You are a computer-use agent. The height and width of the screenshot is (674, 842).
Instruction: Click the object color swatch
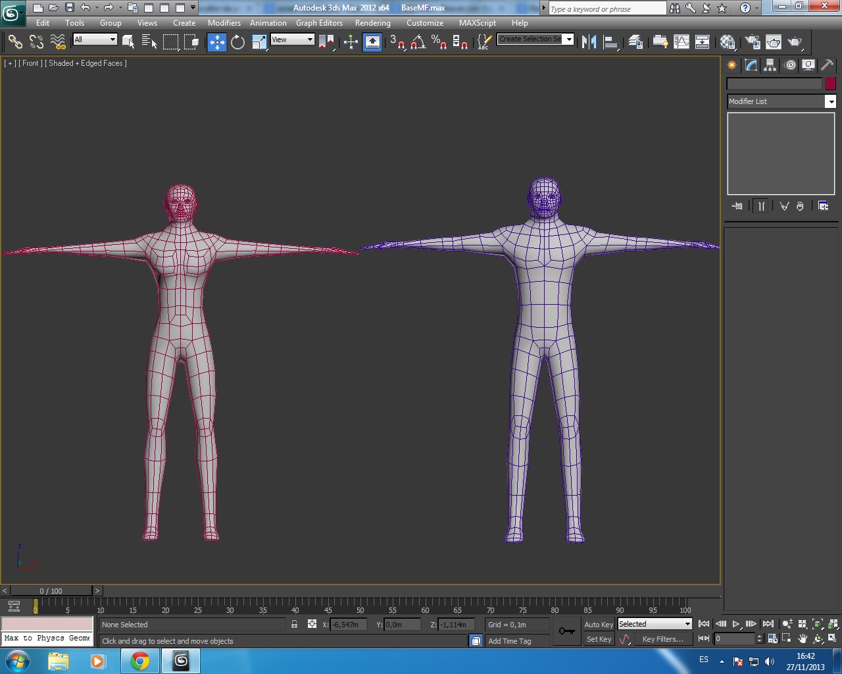(x=830, y=84)
